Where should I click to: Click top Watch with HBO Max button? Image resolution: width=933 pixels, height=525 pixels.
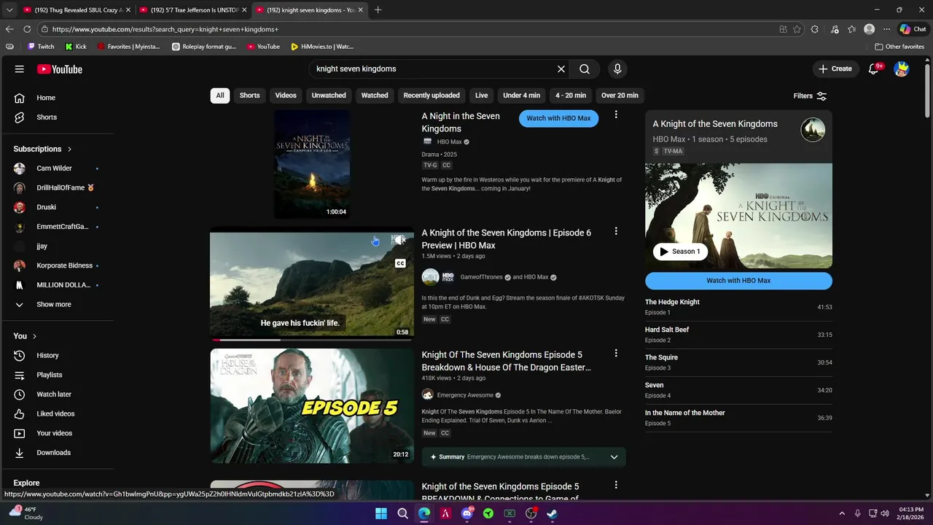tap(558, 118)
